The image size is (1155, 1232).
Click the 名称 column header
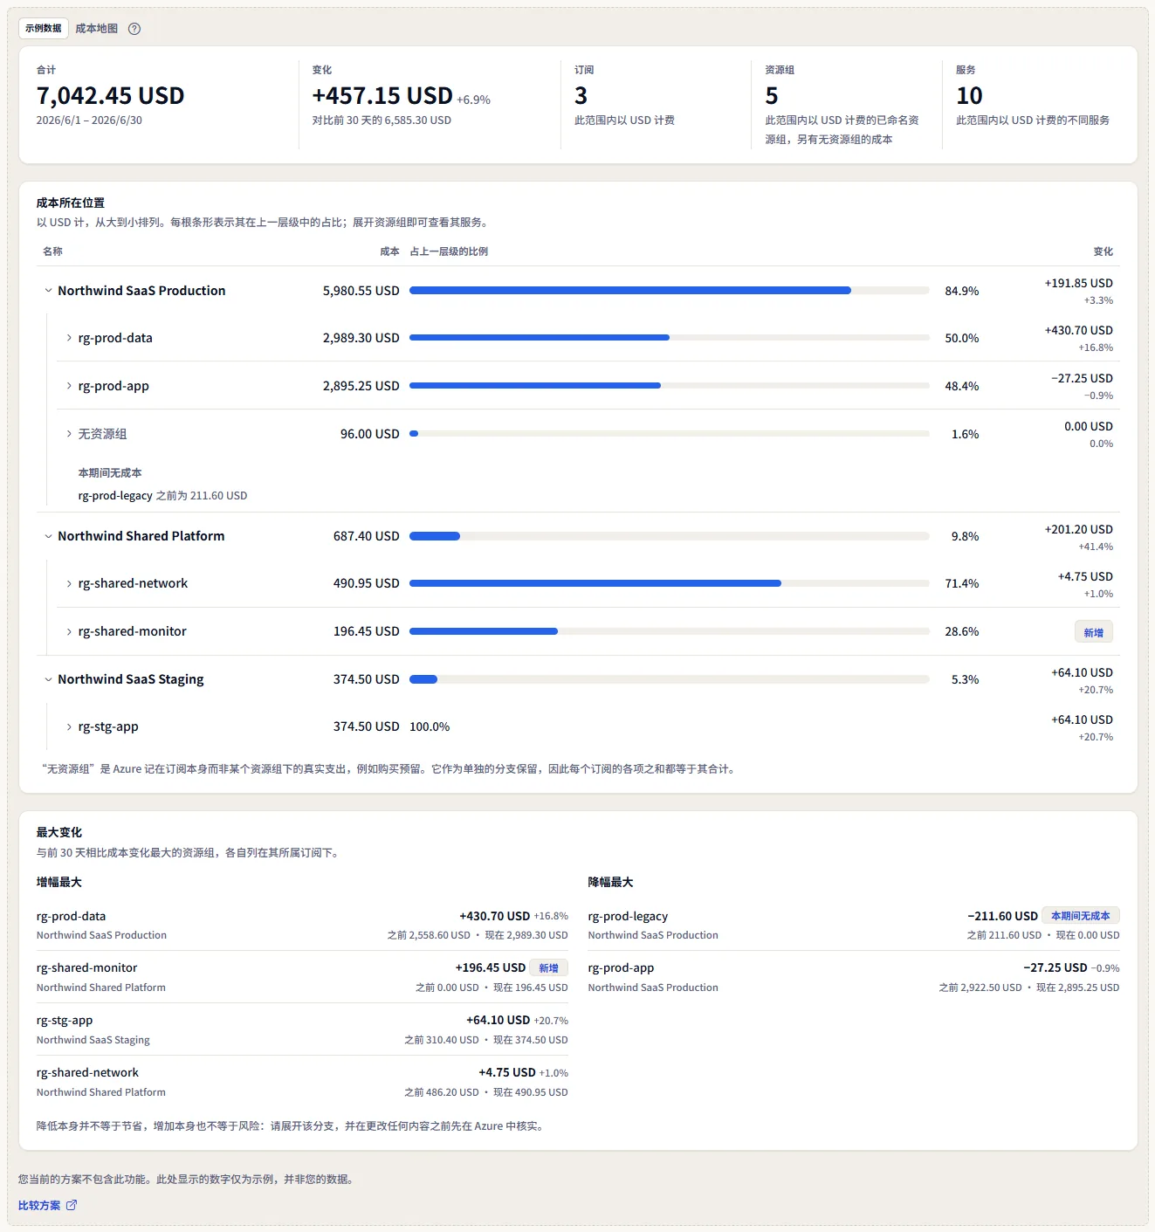pos(52,251)
